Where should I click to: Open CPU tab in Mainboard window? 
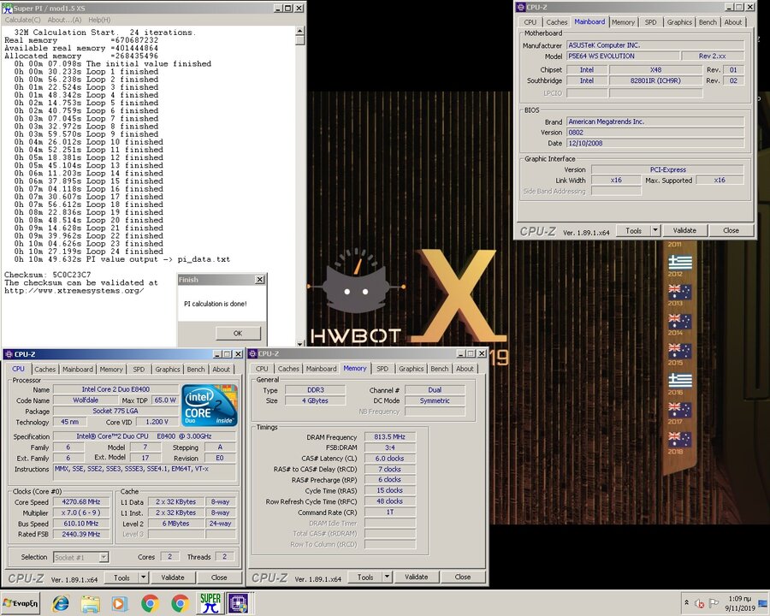(x=530, y=22)
